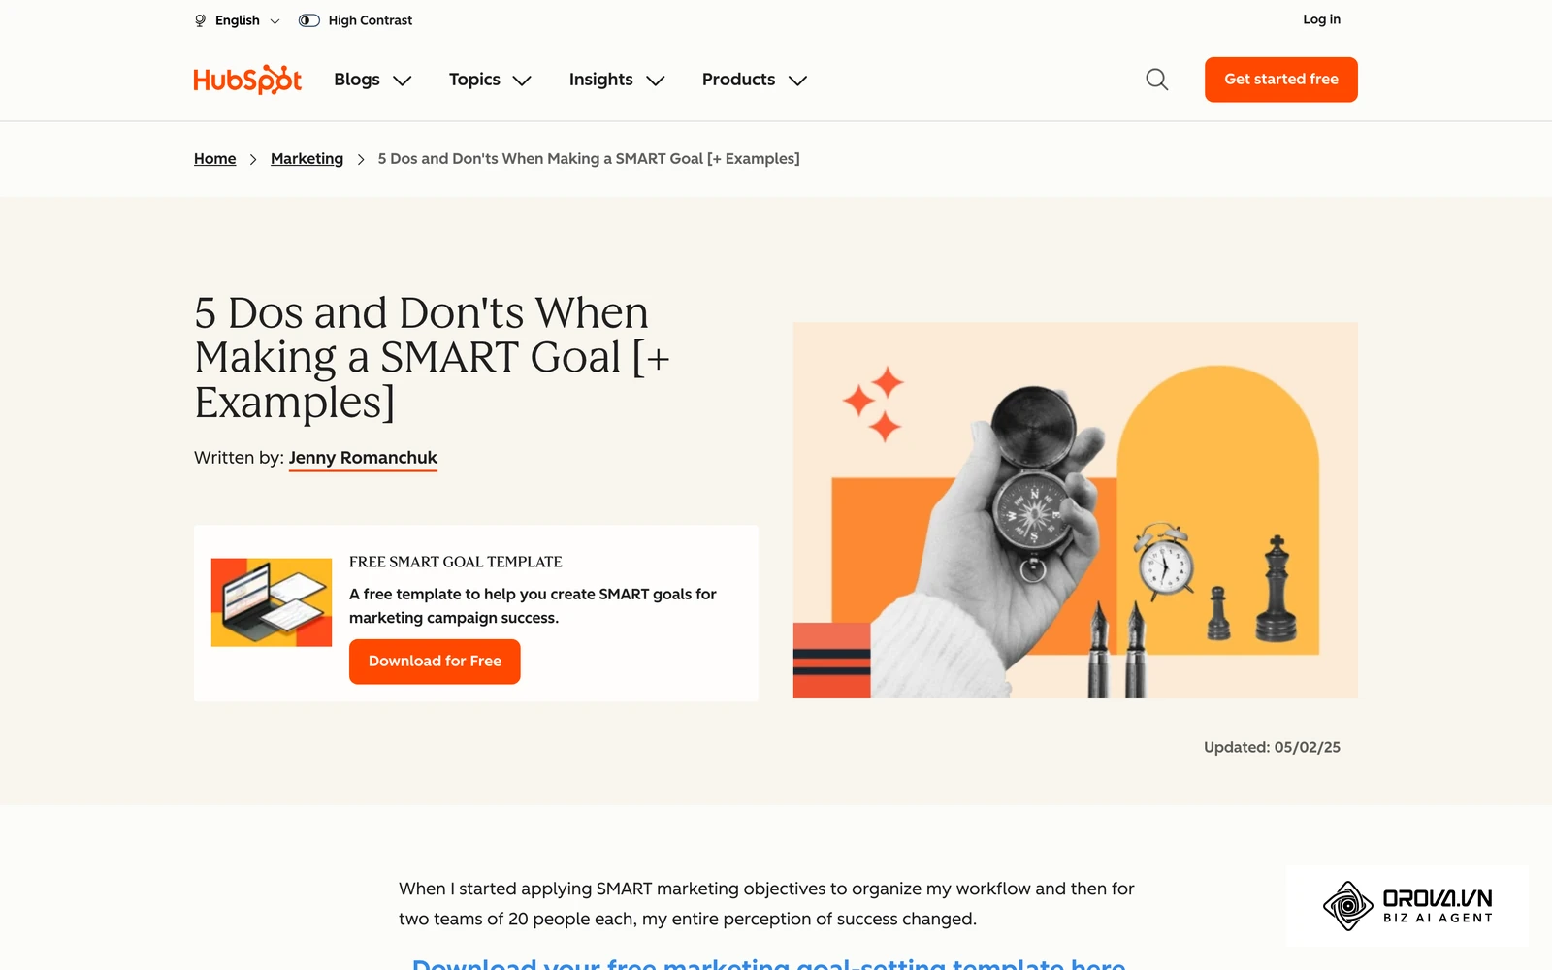Click Log in link

(x=1321, y=19)
